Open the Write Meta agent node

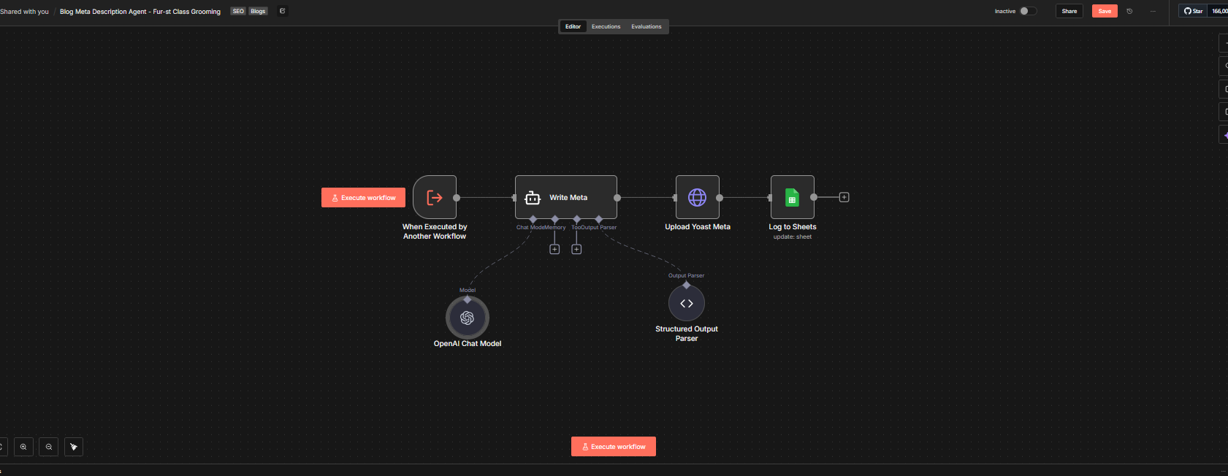[565, 197]
